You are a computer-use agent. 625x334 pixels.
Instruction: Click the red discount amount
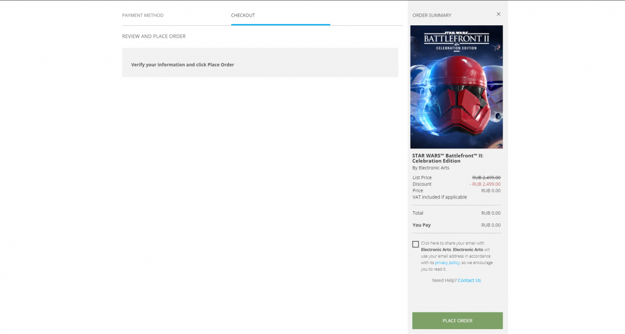[485, 184]
